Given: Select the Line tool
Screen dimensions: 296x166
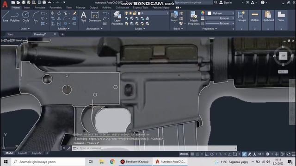Looking at the screenshot, I should click(x=6, y=17).
